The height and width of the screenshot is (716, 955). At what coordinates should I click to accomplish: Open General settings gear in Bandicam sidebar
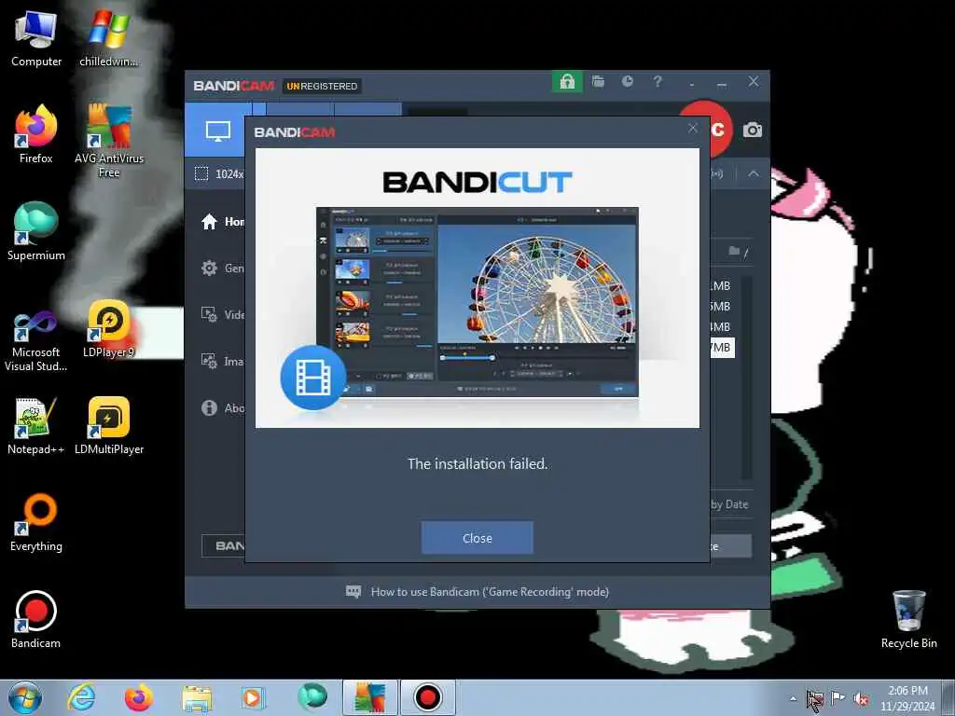pos(222,268)
